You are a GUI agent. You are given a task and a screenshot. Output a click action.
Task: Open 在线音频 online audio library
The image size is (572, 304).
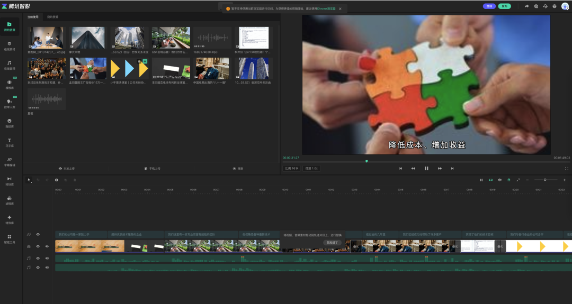(10, 65)
